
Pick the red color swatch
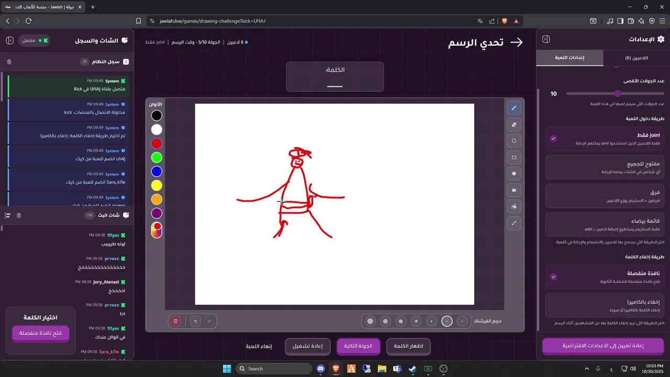coord(157,143)
